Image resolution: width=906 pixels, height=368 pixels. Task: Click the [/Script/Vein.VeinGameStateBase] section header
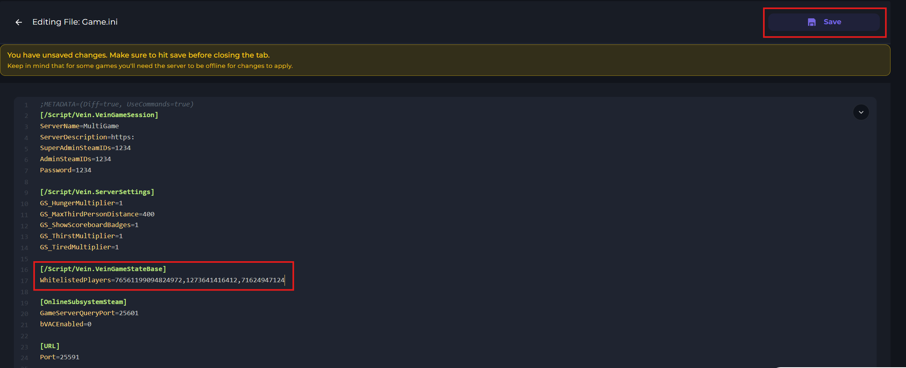(103, 269)
